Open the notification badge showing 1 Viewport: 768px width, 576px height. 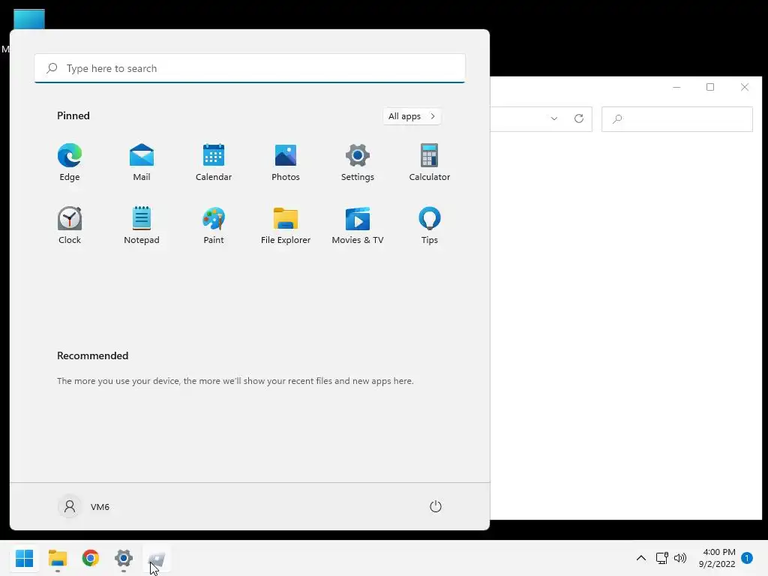coord(747,558)
